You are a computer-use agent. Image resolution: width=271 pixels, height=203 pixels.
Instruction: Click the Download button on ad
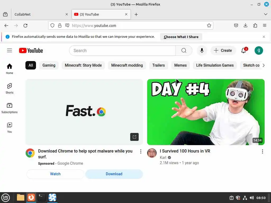(114, 174)
